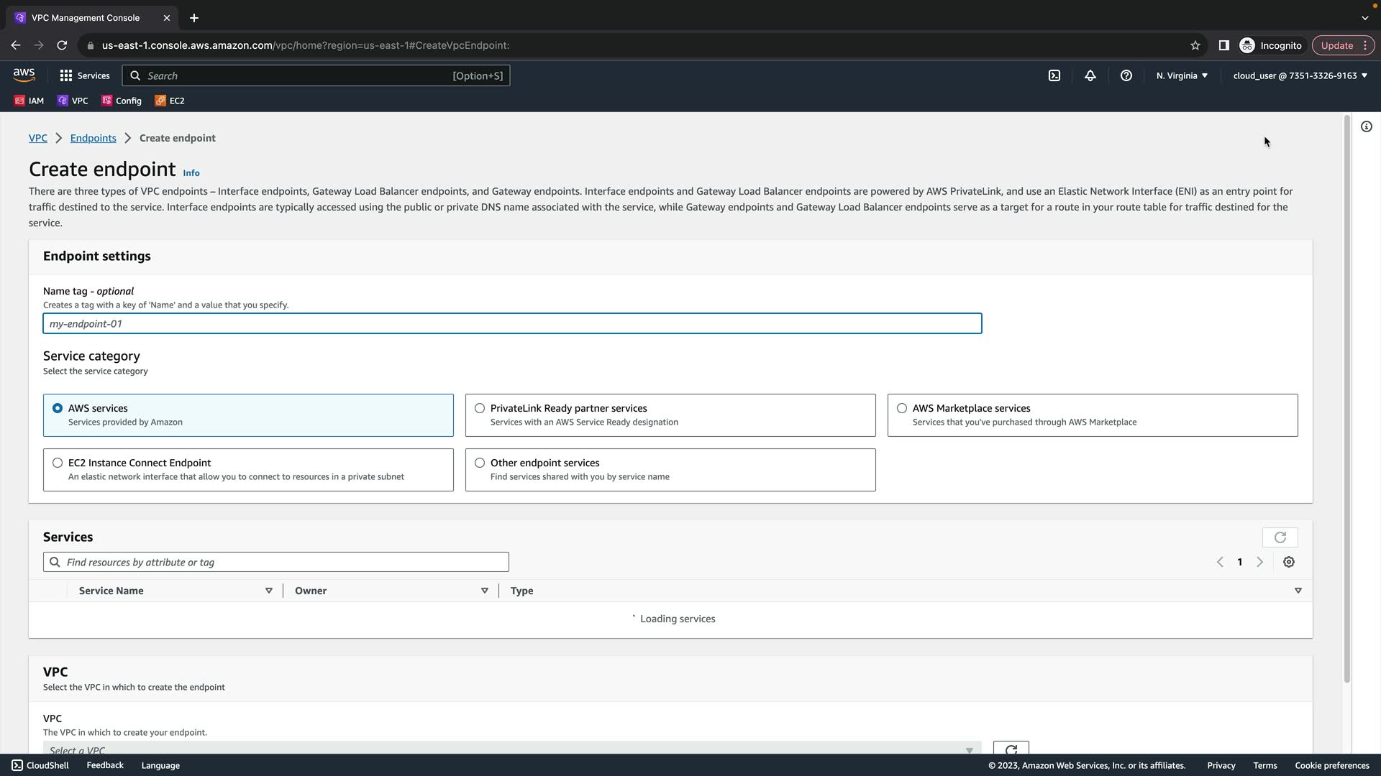This screenshot has height=776, width=1381.
Task: Go to next page of services
Action: pos(1259,562)
